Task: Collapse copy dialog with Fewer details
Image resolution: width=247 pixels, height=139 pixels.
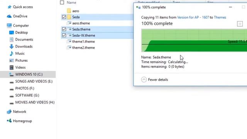Action: (154, 80)
